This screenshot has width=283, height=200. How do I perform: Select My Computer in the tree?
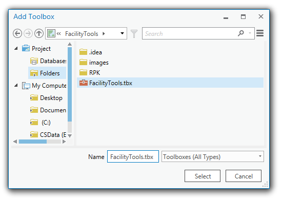[x=49, y=86]
